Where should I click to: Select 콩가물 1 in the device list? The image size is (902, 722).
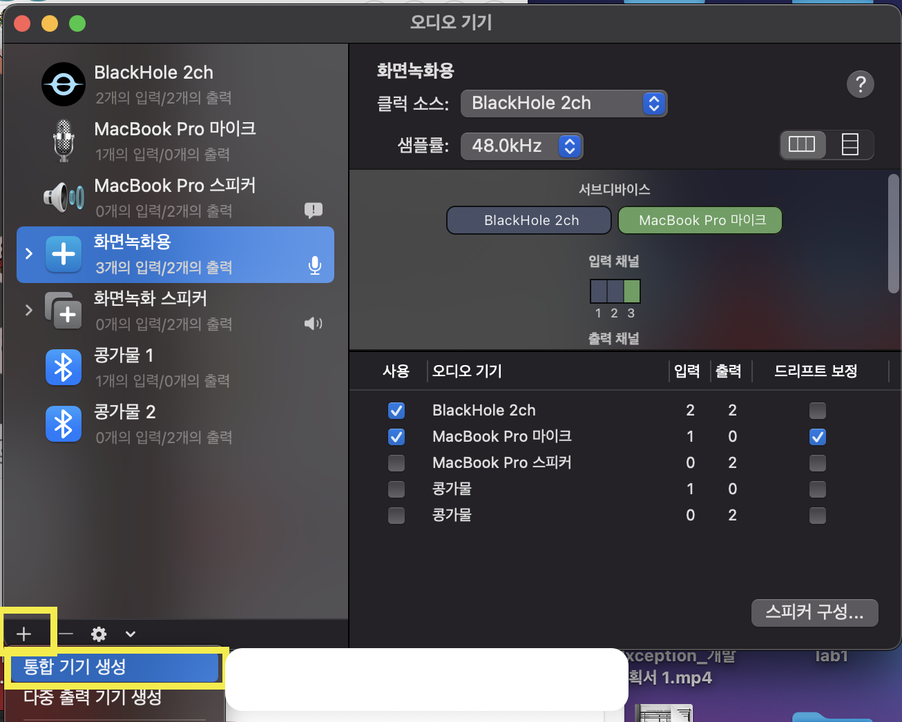(x=175, y=367)
